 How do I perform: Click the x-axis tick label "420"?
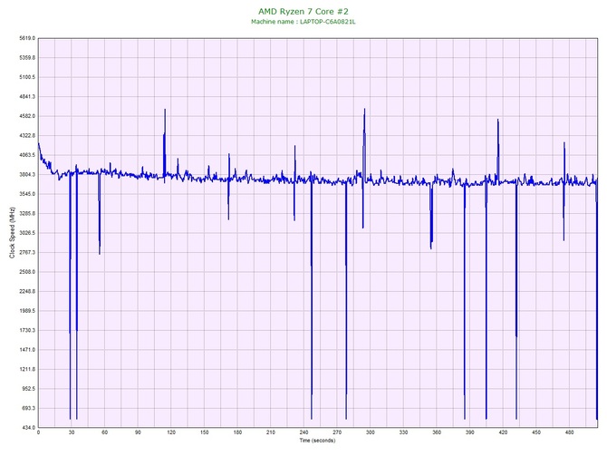pyautogui.click(x=503, y=432)
